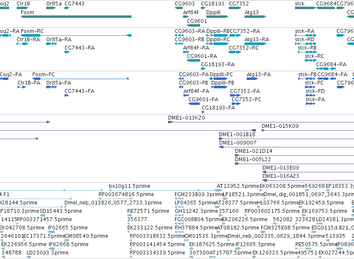This screenshot has width=354, height=259.
Task: Select the Arf84F-PA protein feature
Action: click(x=186, y=95)
